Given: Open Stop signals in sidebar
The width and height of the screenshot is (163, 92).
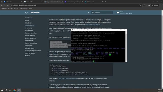Looking at the screenshot, I should (29, 45).
